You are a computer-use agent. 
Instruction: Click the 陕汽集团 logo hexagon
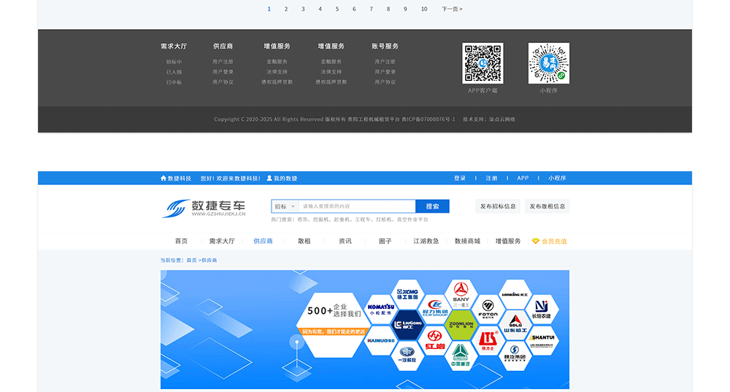[515, 356]
